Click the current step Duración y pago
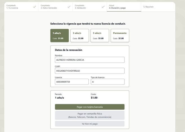This screenshot has width=185, height=132. (121, 7)
